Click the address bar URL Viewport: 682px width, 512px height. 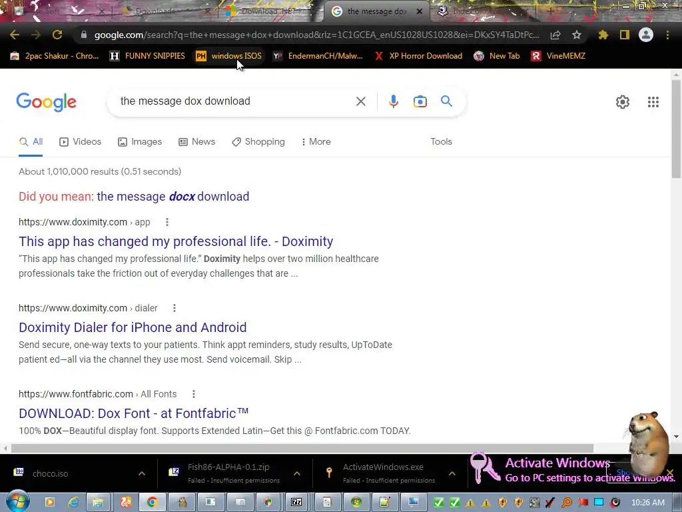click(x=316, y=35)
